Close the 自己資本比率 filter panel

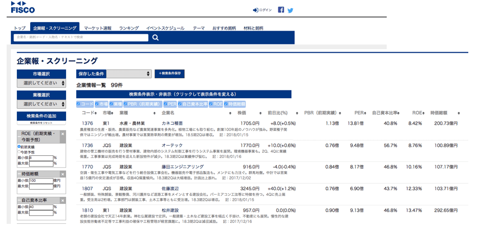pyautogui.click(x=62, y=200)
